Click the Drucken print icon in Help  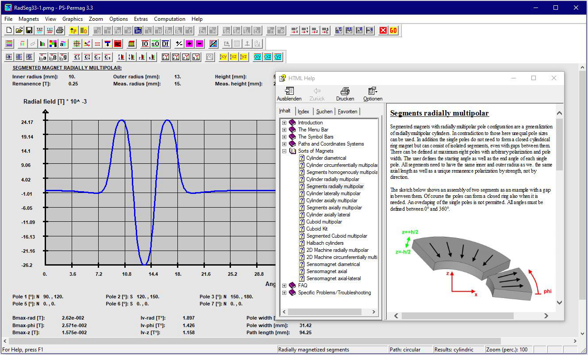click(x=345, y=93)
